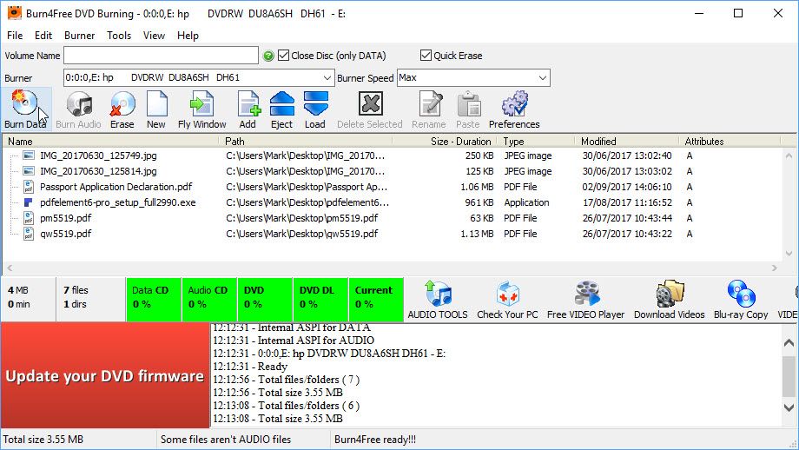The width and height of the screenshot is (799, 450).
Task: Sort file list by Size - Duration column
Action: click(460, 141)
